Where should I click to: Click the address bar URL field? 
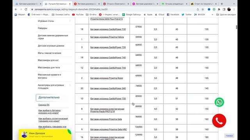pyautogui.click(x=112, y=9)
